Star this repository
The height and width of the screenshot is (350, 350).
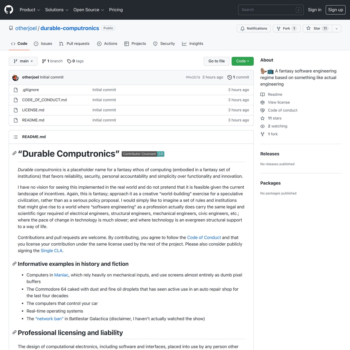click(x=317, y=28)
